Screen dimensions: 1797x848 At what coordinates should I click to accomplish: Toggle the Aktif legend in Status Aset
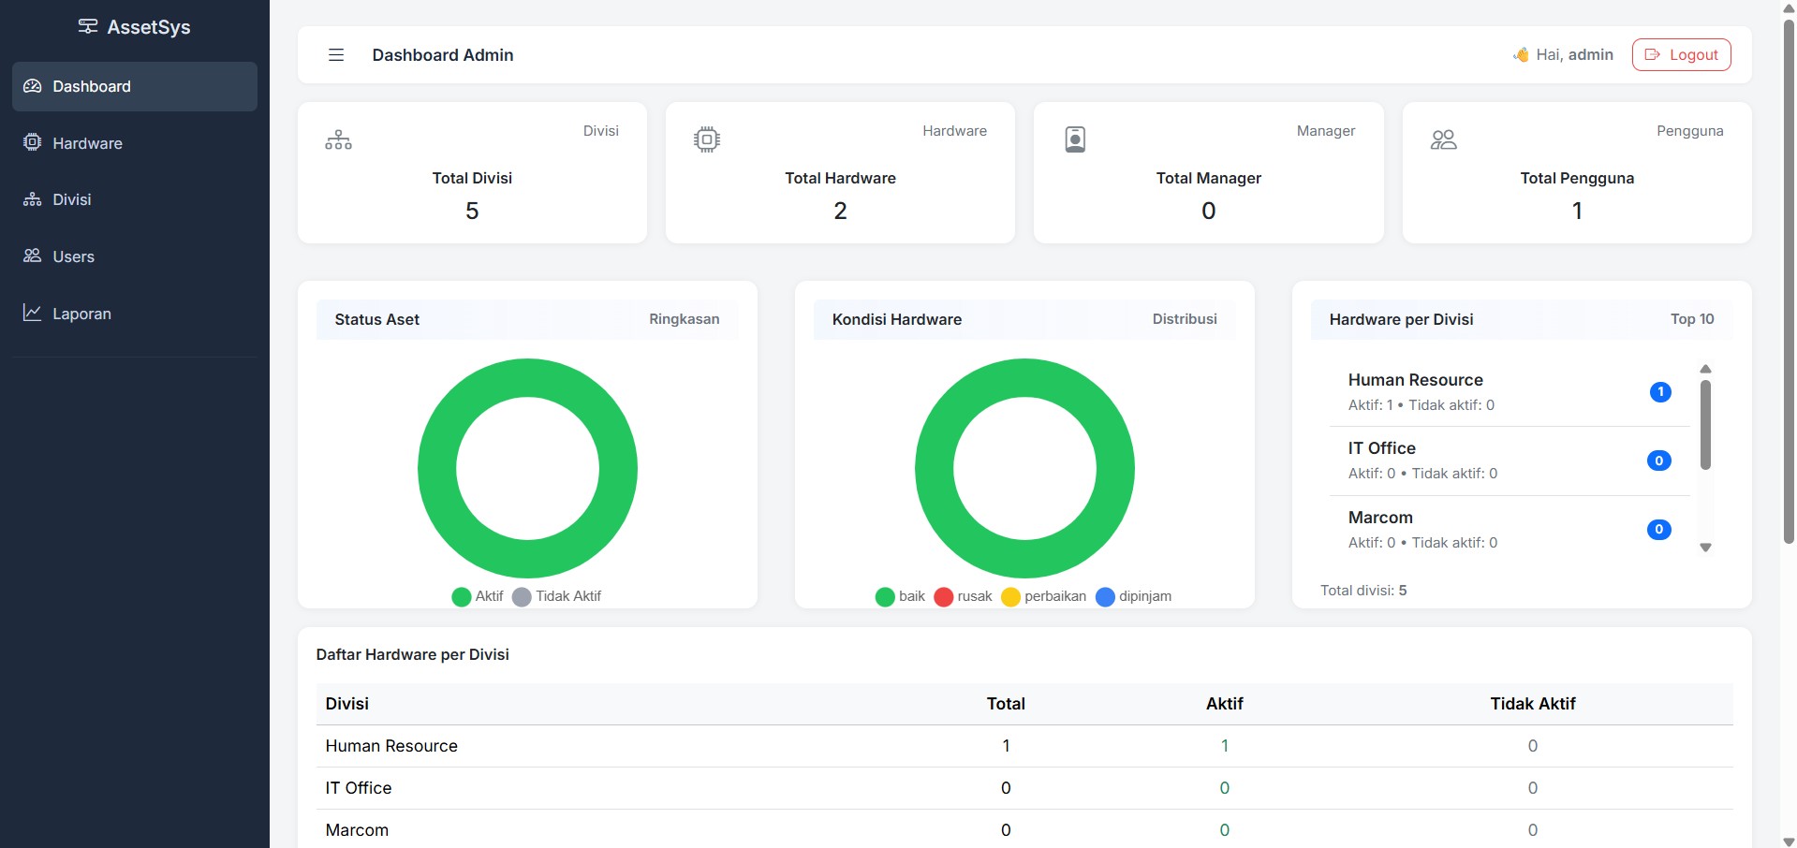click(x=478, y=596)
